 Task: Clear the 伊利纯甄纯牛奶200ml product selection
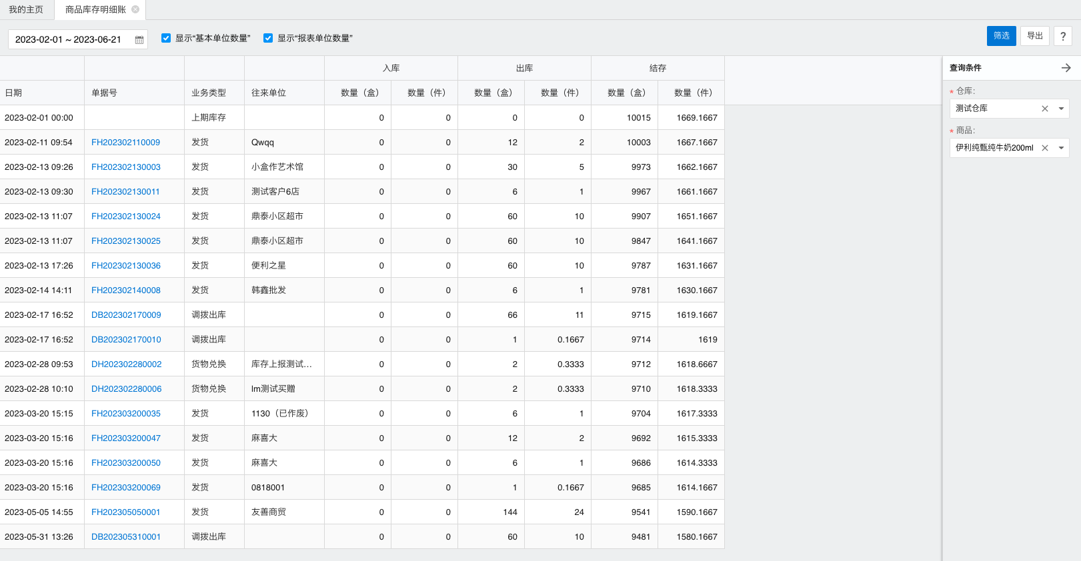1045,148
